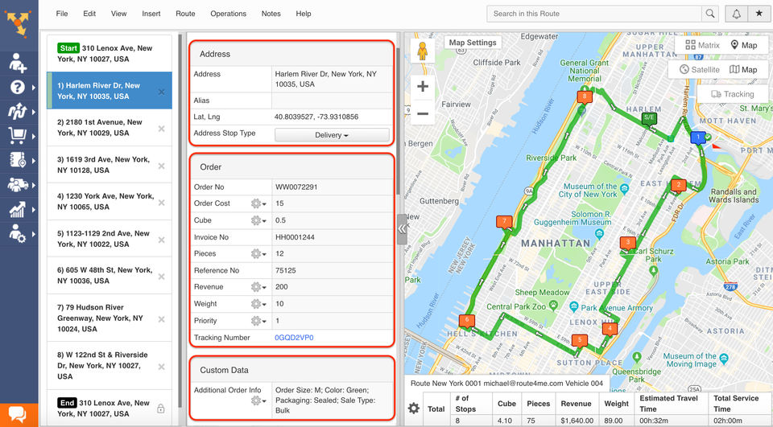Open the address book sidebar icon
This screenshot has height=427, width=773.
[x=18, y=160]
